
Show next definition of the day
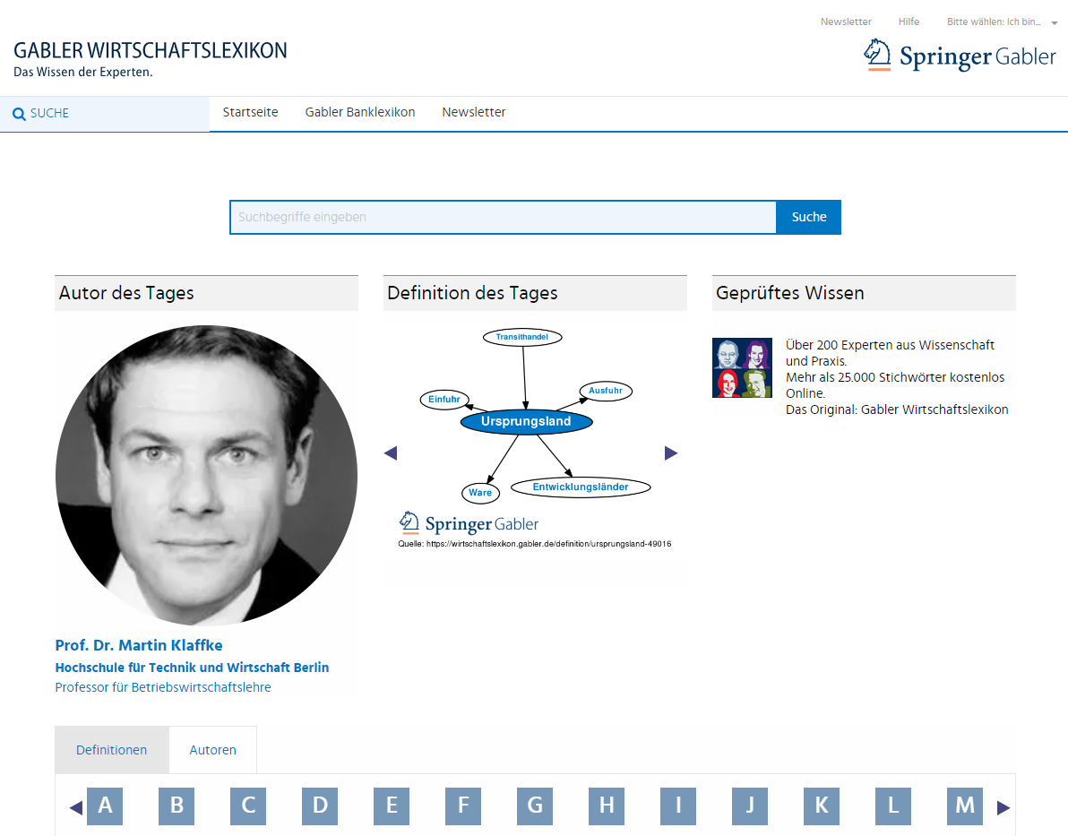pyautogui.click(x=671, y=453)
